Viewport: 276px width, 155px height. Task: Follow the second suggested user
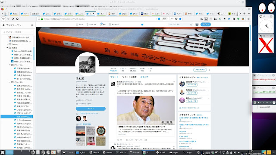click(x=192, y=93)
